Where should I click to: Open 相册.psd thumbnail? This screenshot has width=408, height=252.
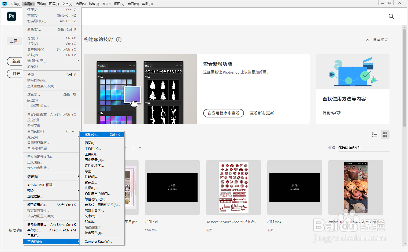pos(172,187)
